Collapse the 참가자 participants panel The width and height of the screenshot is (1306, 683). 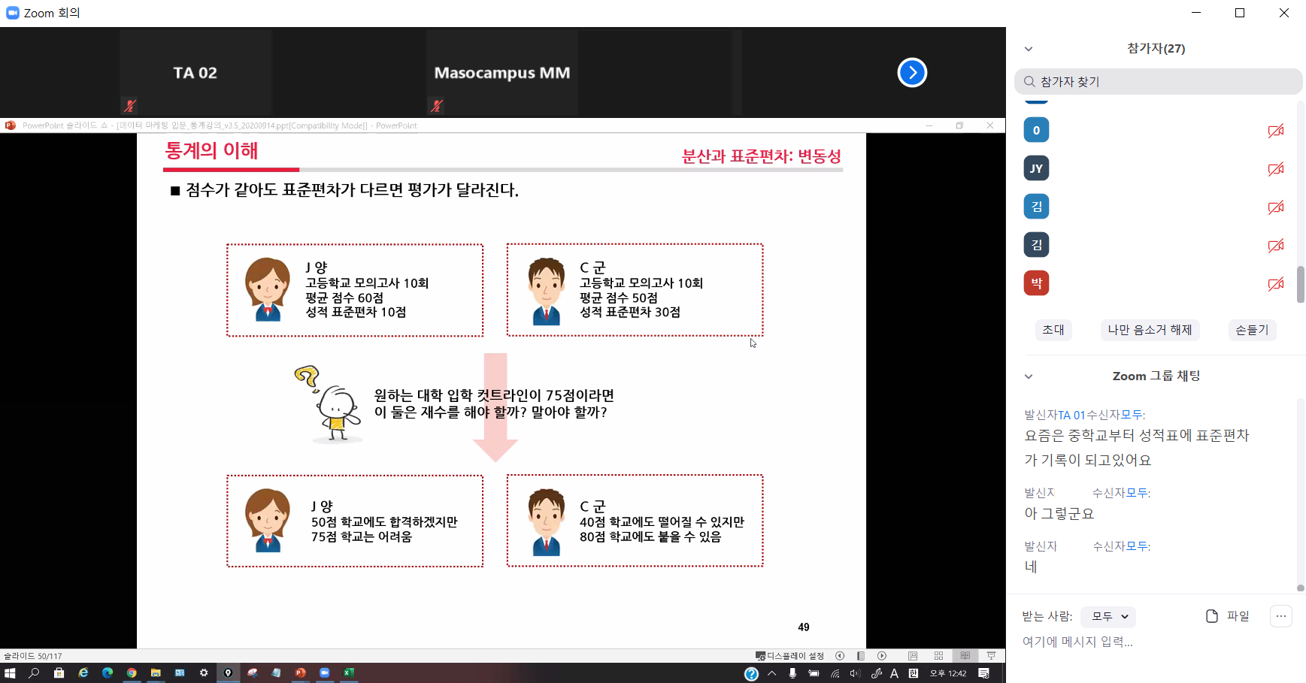(x=1029, y=49)
